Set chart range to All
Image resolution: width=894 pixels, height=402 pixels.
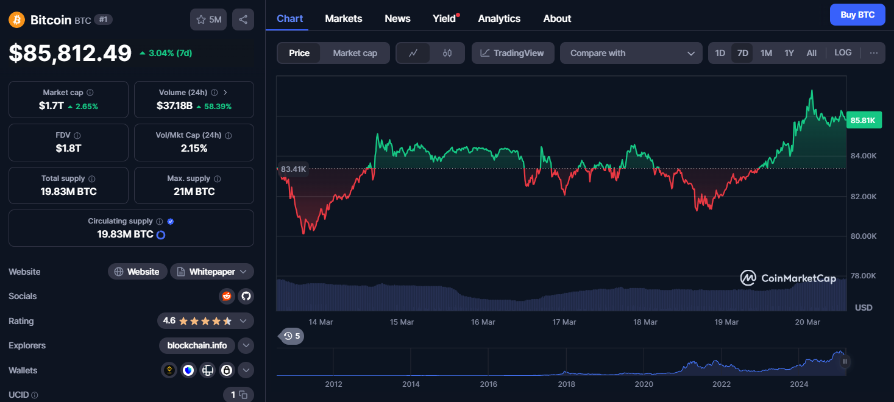[x=811, y=53]
